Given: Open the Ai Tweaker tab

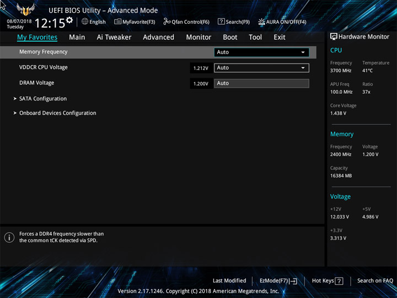Looking at the screenshot, I should point(114,38).
